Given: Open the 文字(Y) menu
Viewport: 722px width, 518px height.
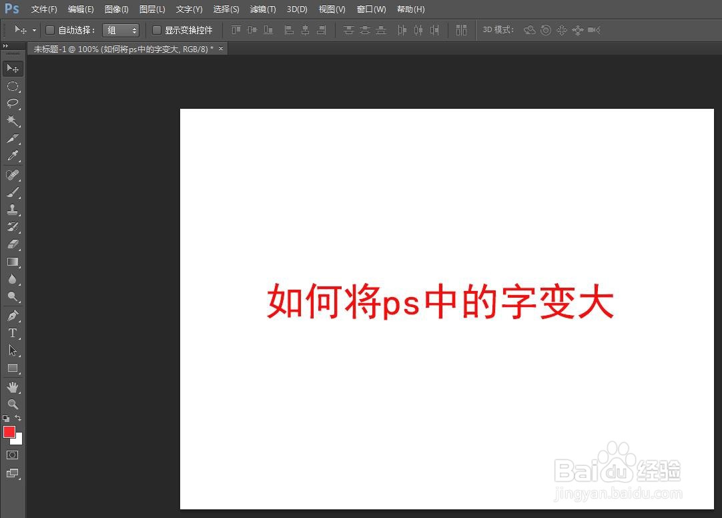Looking at the screenshot, I should 190,9.
